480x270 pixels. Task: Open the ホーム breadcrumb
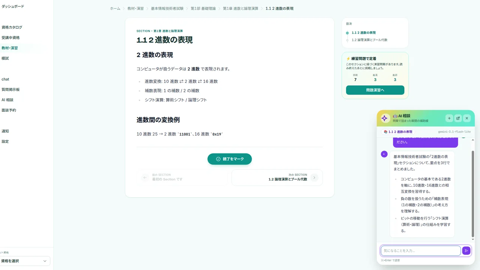point(115,8)
